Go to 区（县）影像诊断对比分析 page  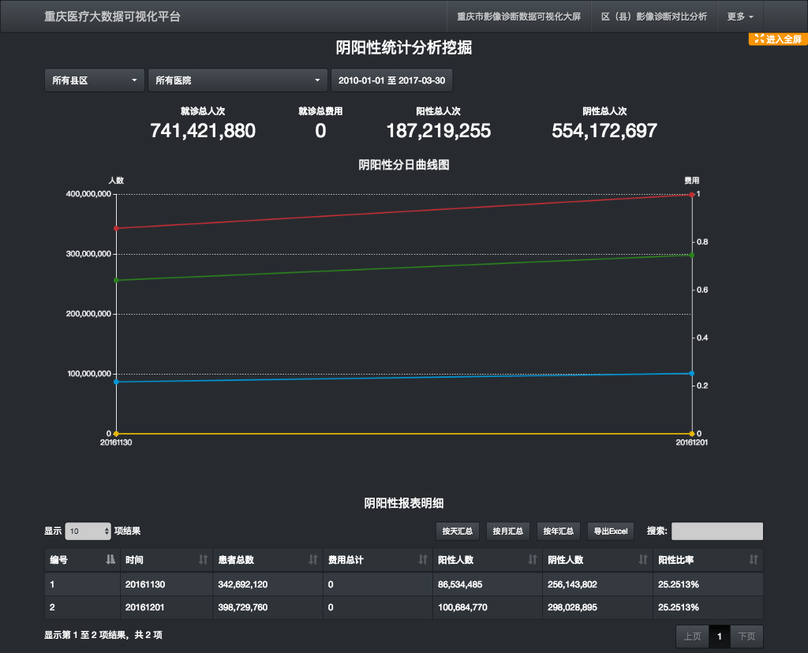(x=653, y=17)
